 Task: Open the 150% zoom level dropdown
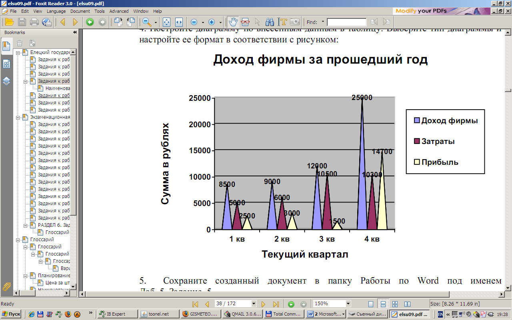pyautogui.click(x=348, y=304)
